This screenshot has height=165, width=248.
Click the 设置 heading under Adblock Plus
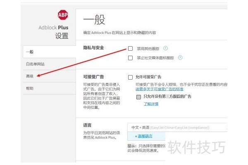pos(62,36)
